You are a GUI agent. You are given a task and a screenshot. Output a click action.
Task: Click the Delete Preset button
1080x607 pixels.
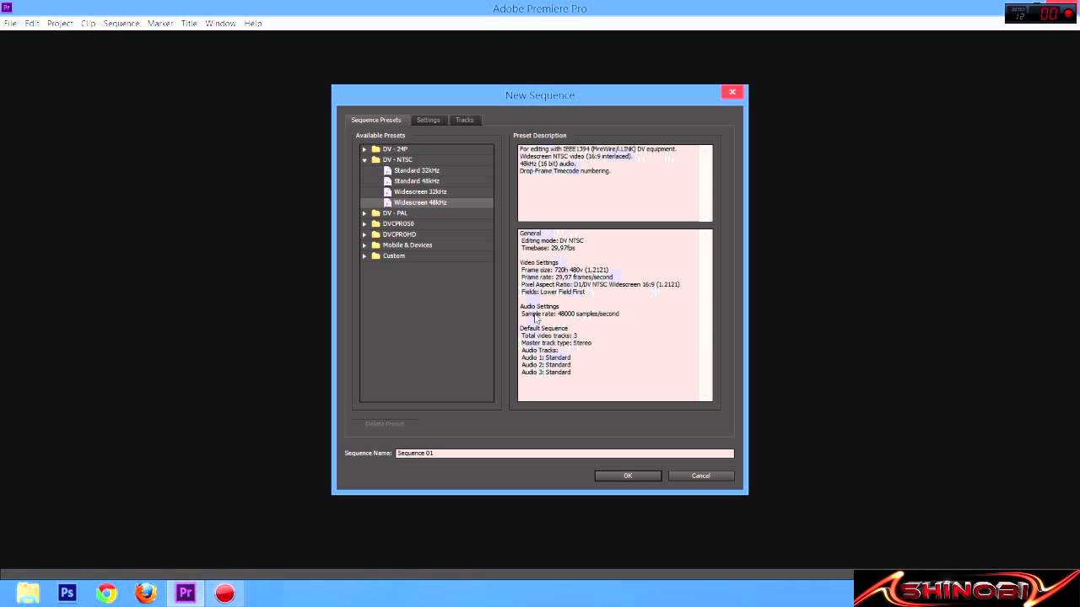pos(385,423)
